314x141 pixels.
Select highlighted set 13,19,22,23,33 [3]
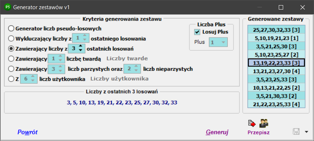click(276, 63)
